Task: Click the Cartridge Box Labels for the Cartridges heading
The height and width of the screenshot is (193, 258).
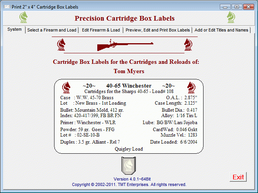Action: (x=126, y=62)
